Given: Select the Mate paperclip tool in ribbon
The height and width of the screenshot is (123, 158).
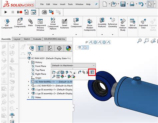Looking at the screenshot, I should [30, 23].
